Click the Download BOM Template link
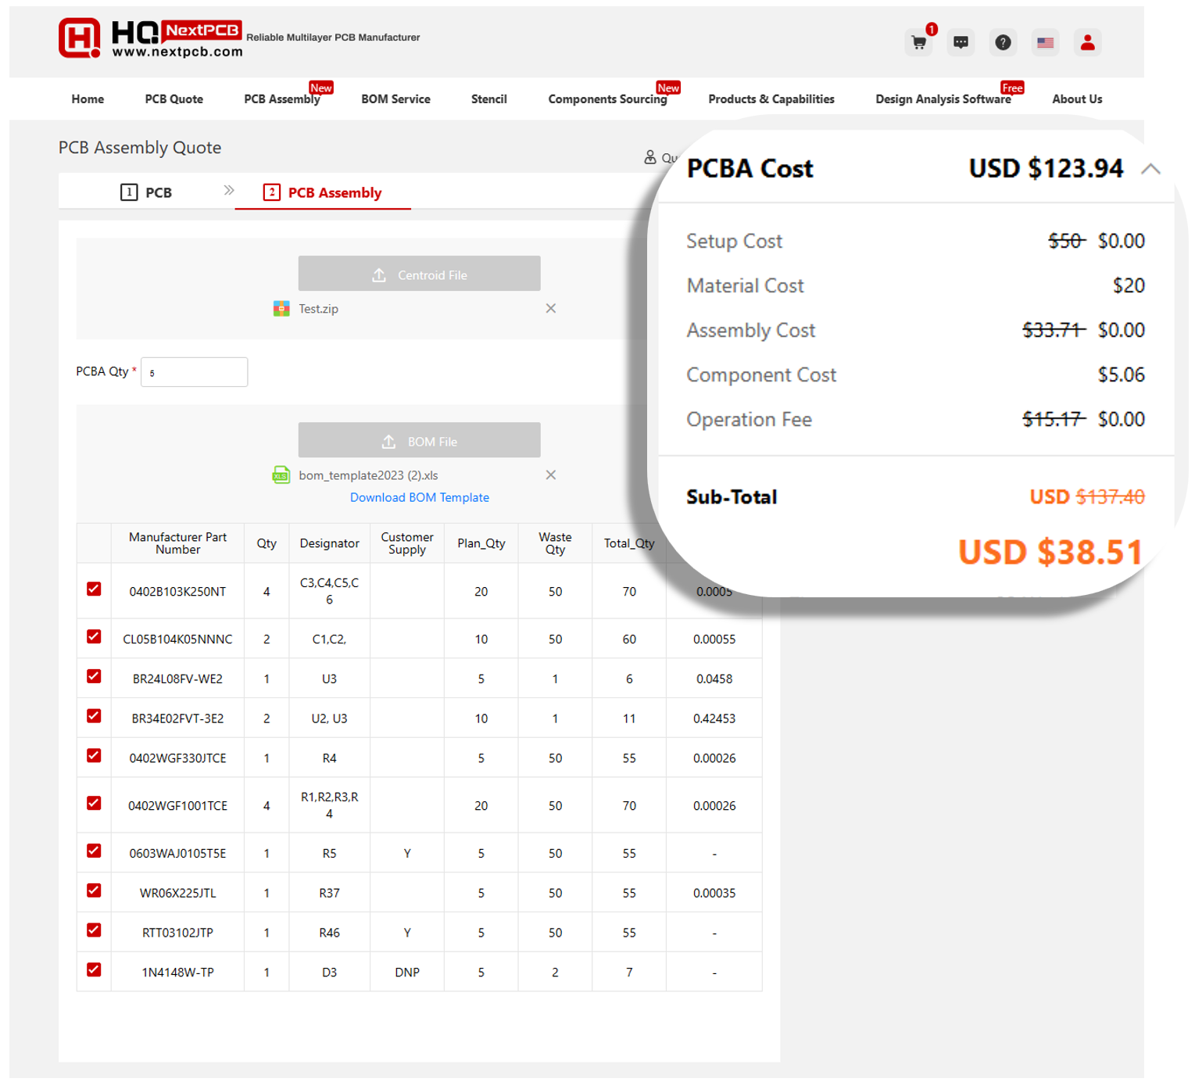Screen dimensions: 1195x1089 click(x=420, y=497)
